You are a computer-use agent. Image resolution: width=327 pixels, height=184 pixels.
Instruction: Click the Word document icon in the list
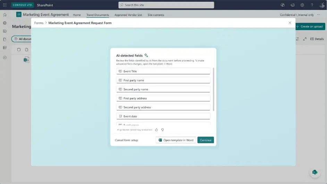tap(26, 60)
